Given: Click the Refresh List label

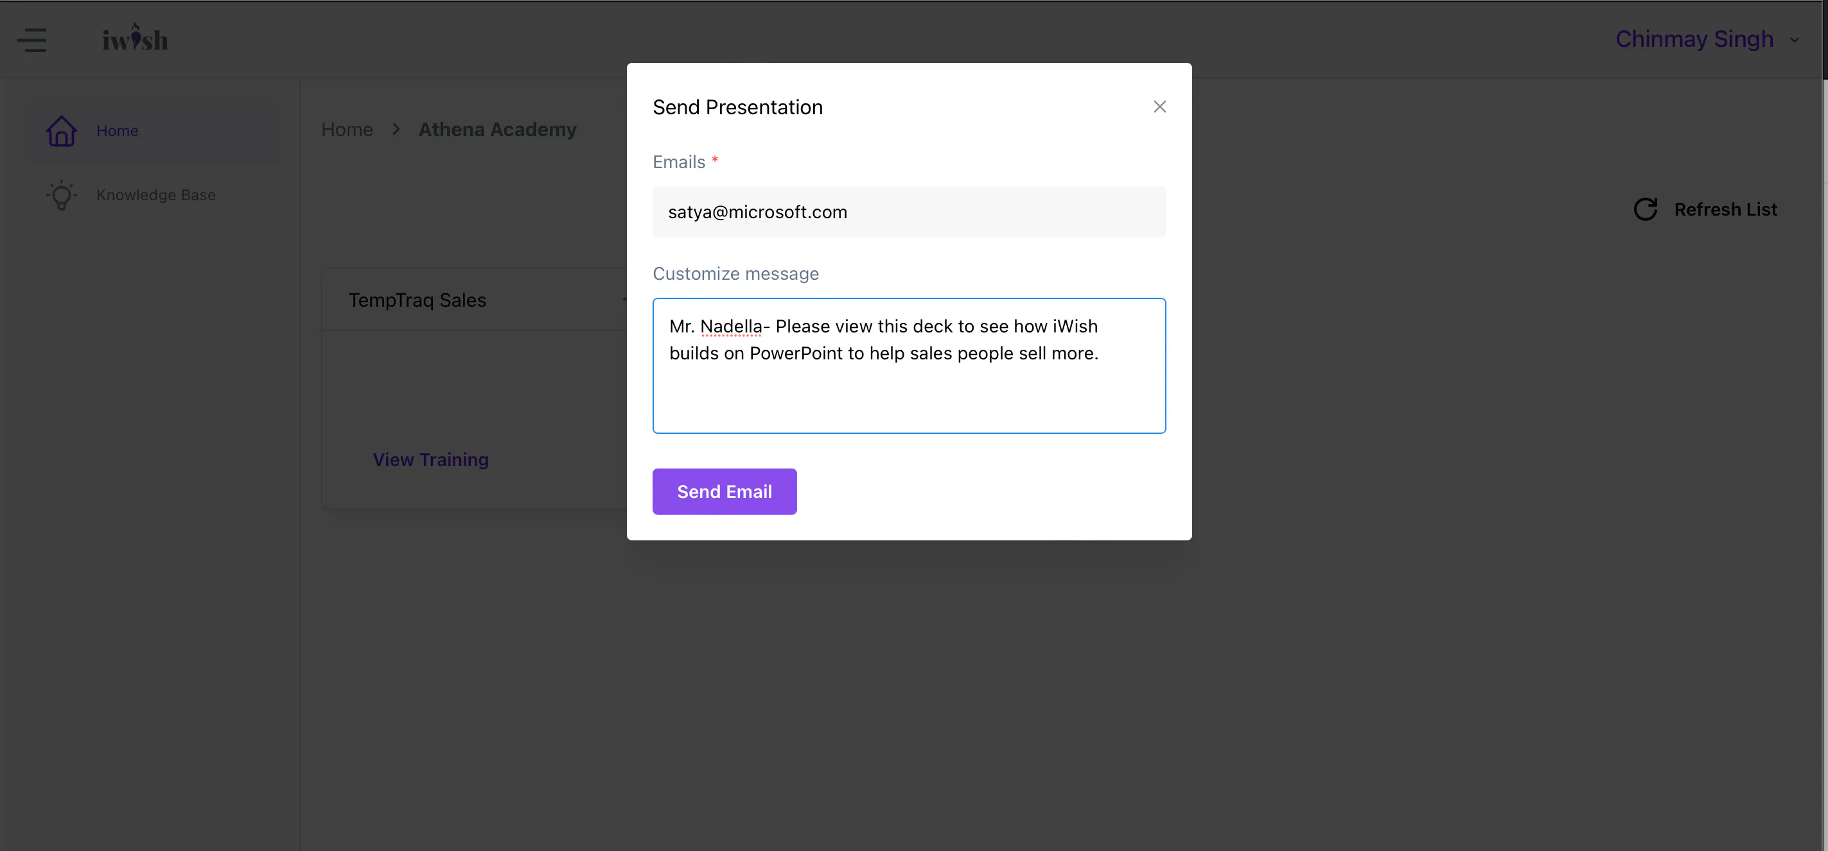Looking at the screenshot, I should pos(1726,209).
